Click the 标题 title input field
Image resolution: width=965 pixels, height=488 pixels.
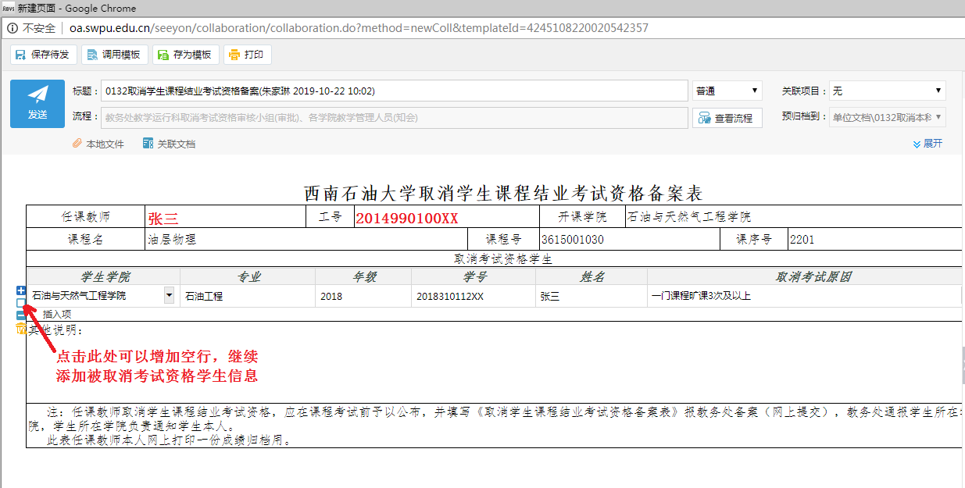tap(394, 91)
